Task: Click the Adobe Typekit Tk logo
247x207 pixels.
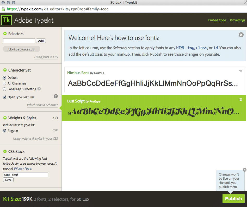Action: (7, 20)
